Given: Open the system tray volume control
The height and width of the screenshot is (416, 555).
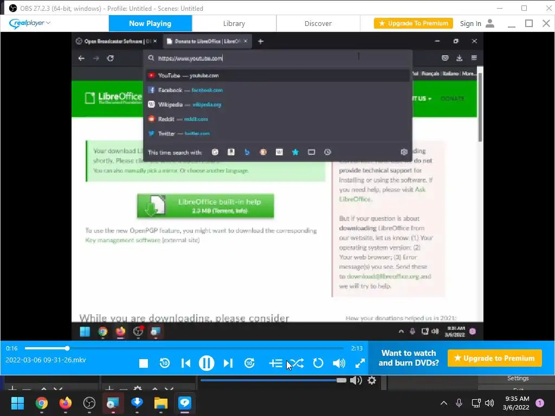Looking at the screenshot, I should 489,403.
